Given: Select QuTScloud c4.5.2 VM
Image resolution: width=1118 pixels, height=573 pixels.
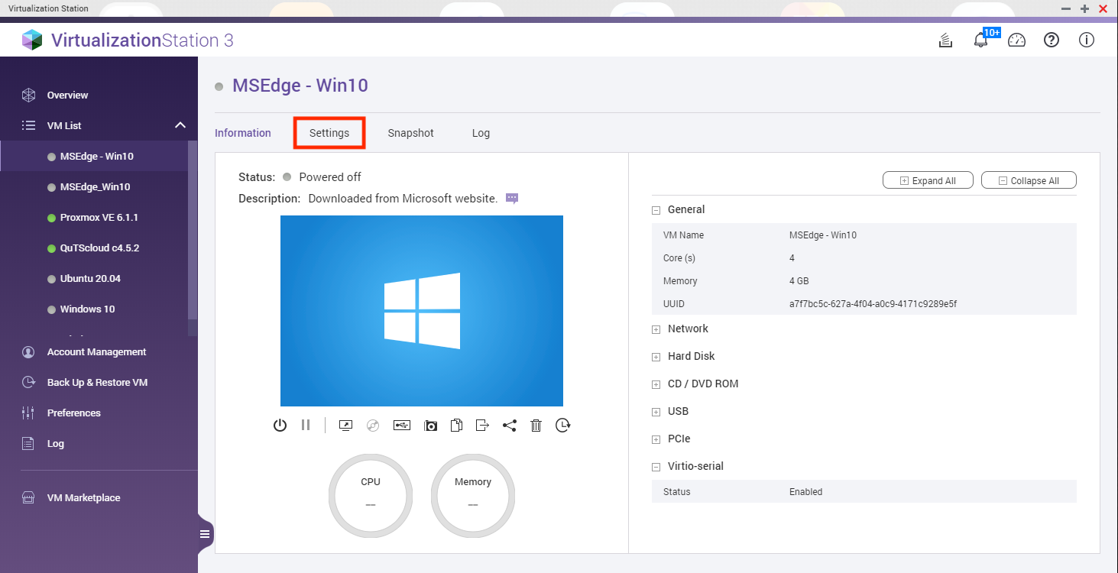Looking at the screenshot, I should (99, 248).
